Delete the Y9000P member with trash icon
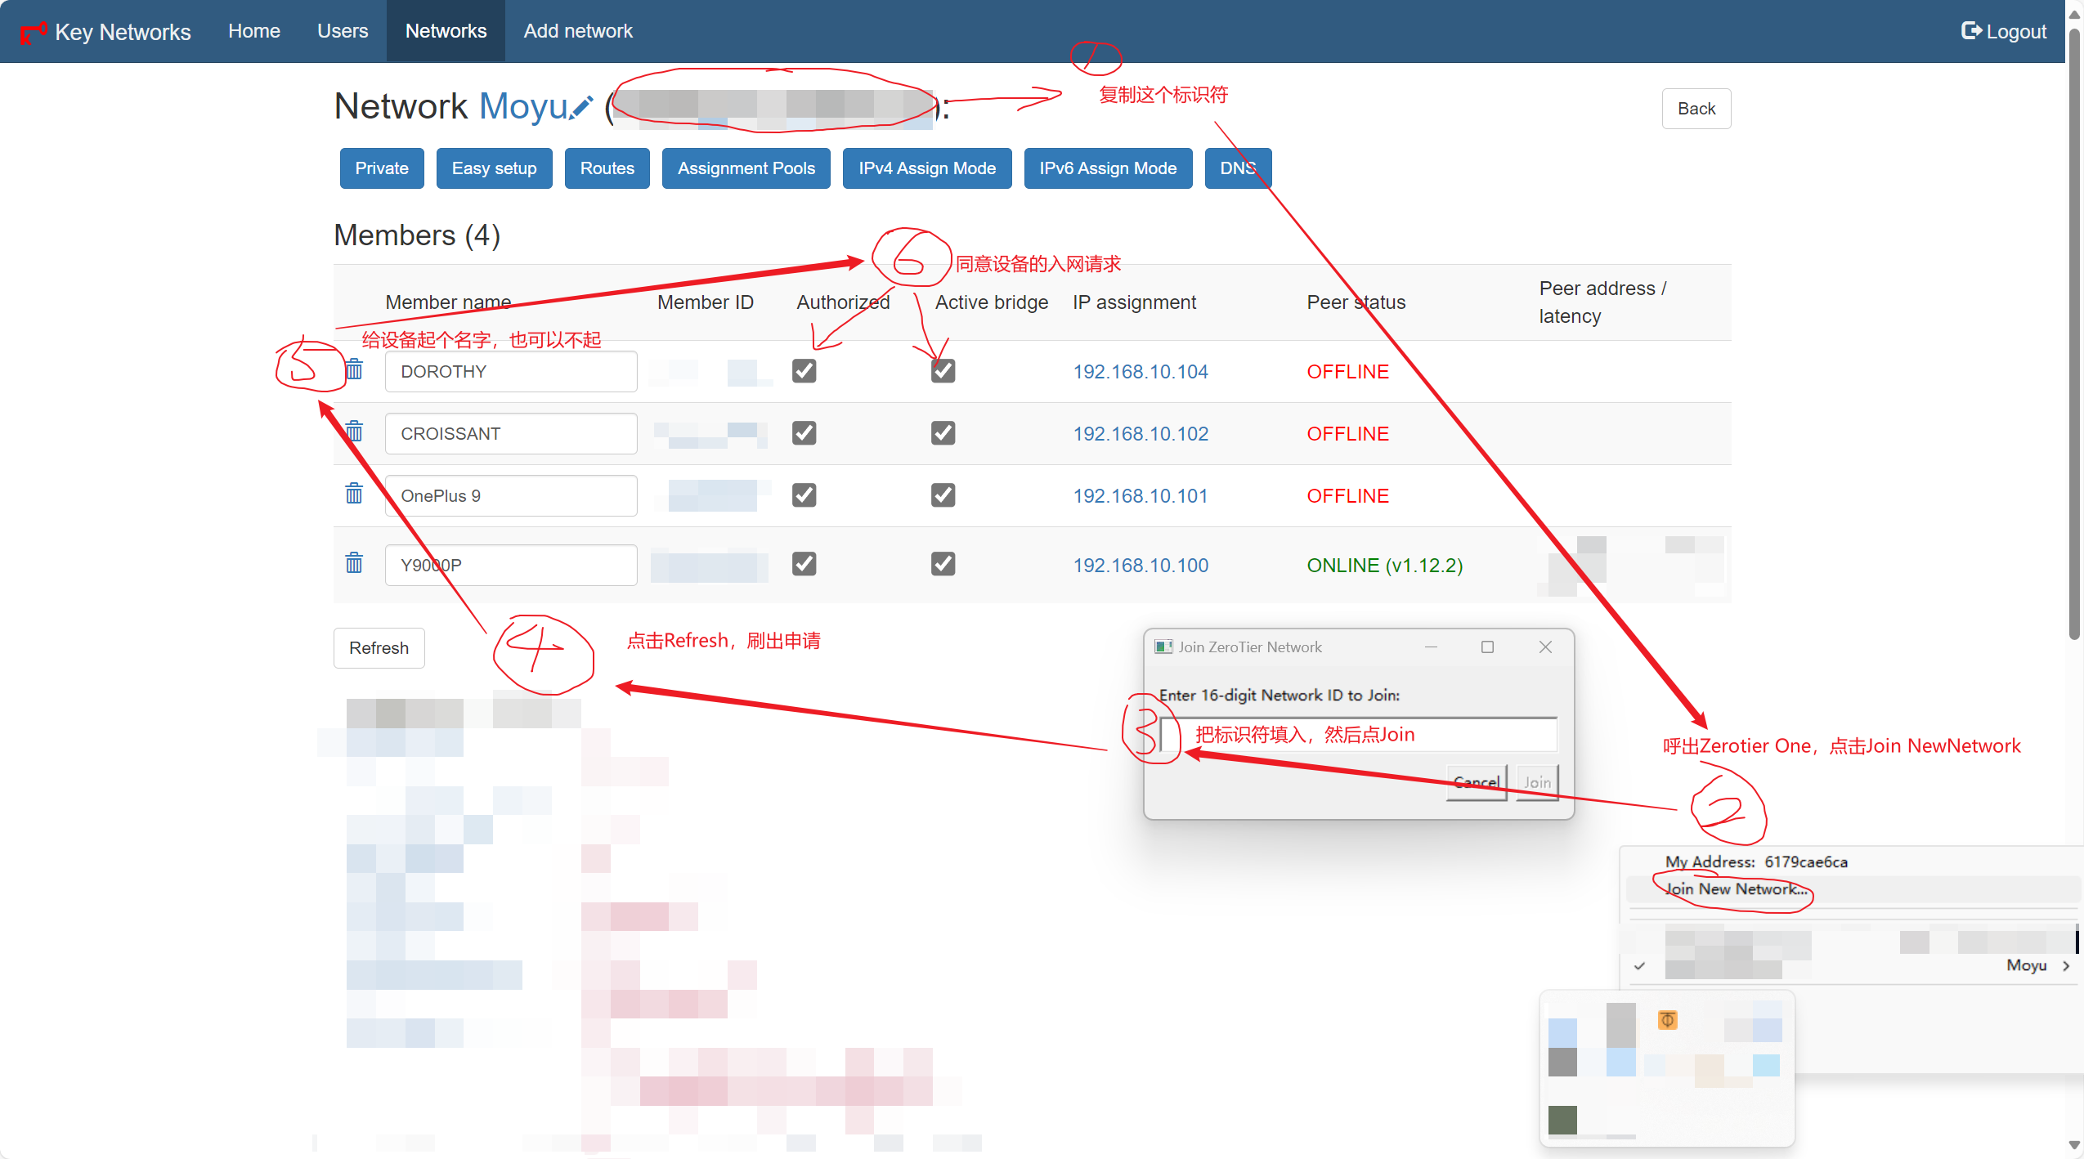The image size is (2084, 1159). pyautogui.click(x=354, y=563)
